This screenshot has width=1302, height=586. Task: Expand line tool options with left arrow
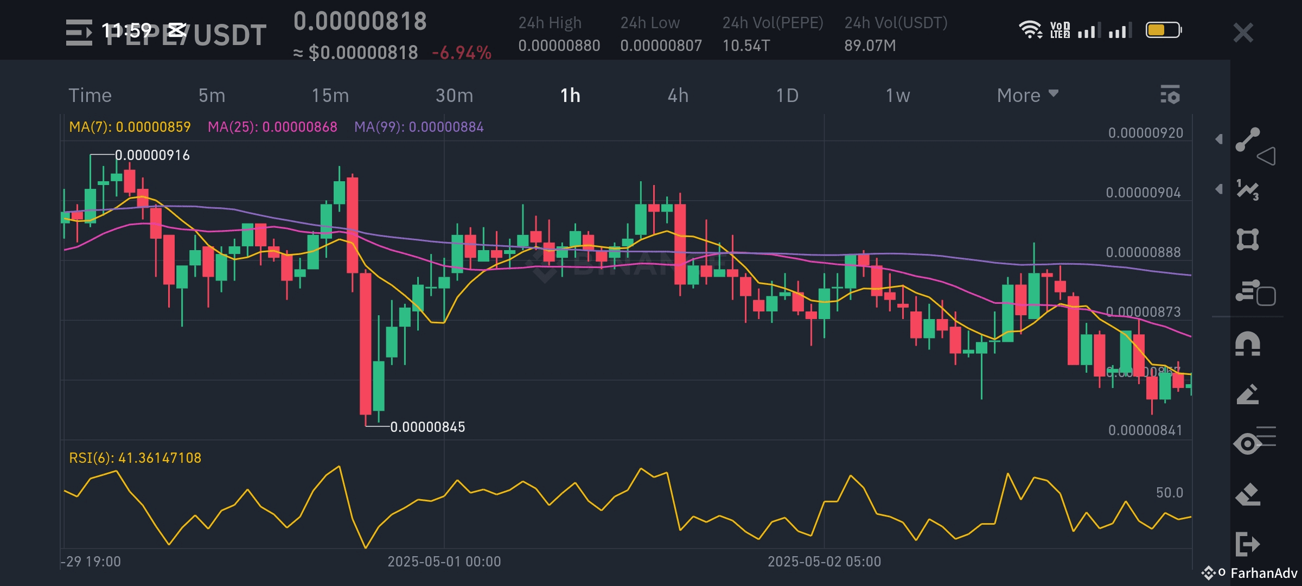(x=1219, y=139)
